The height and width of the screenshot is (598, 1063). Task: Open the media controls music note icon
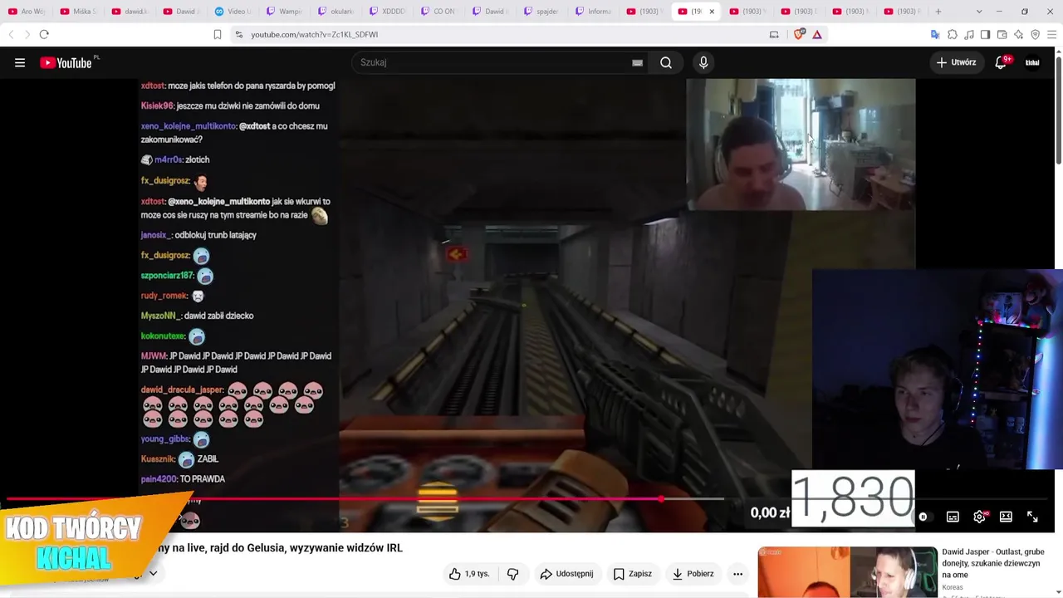(x=969, y=34)
